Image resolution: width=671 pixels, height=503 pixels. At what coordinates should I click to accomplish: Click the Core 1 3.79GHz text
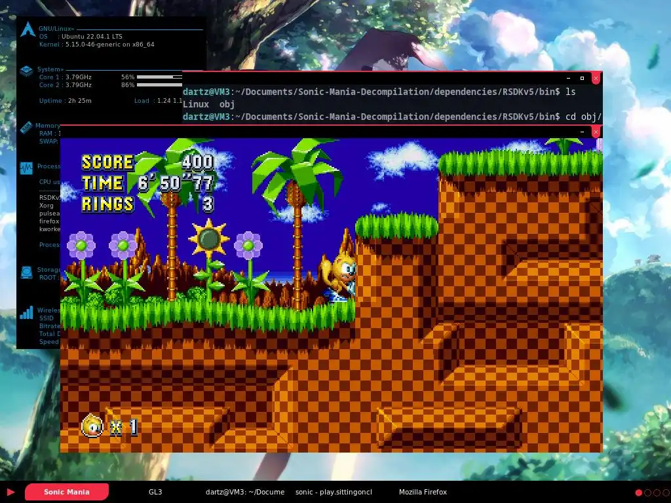point(65,77)
